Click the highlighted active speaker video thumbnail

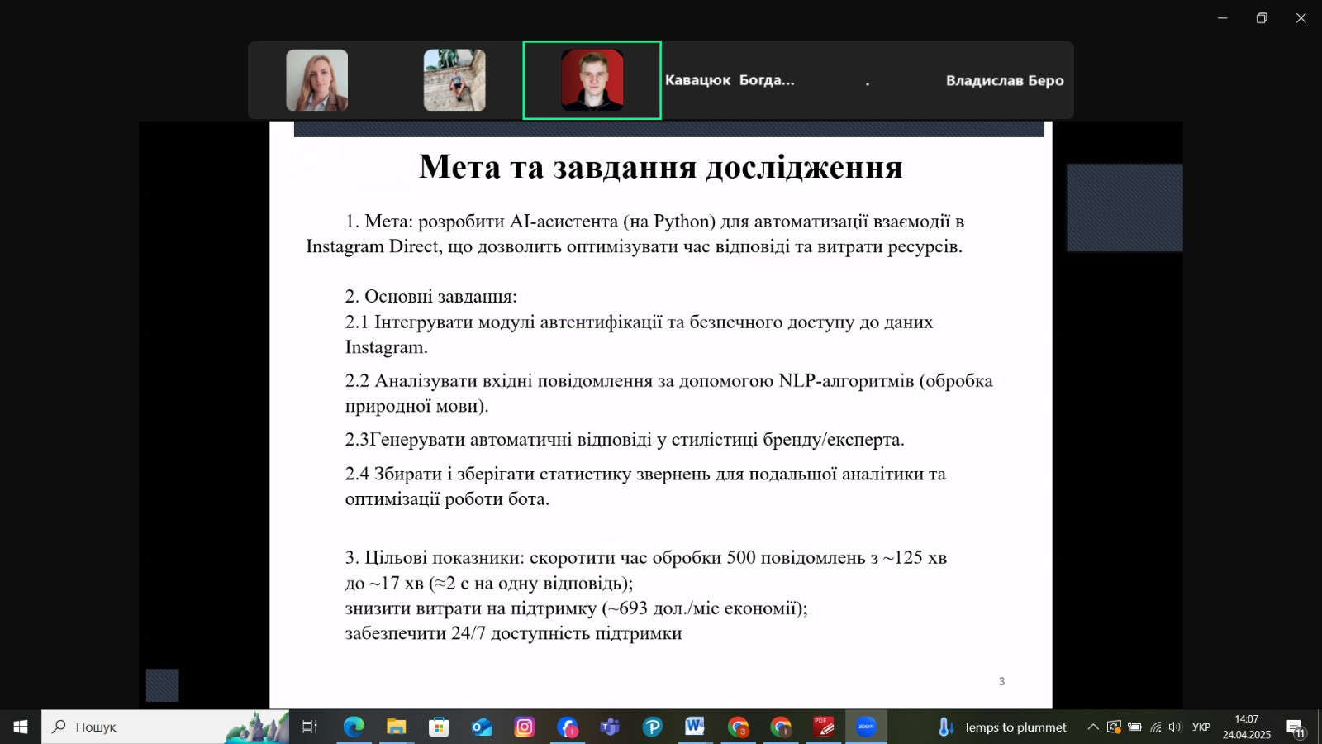(592, 80)
